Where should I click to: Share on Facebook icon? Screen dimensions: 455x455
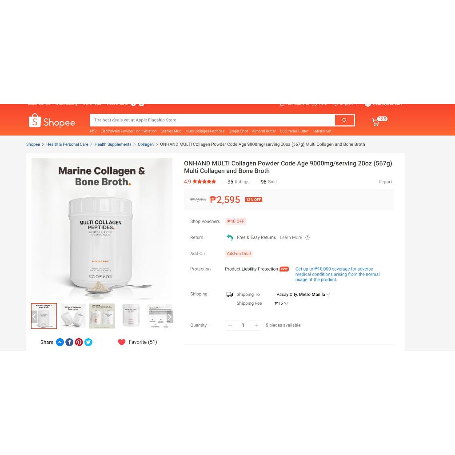(x=69, y=342)
